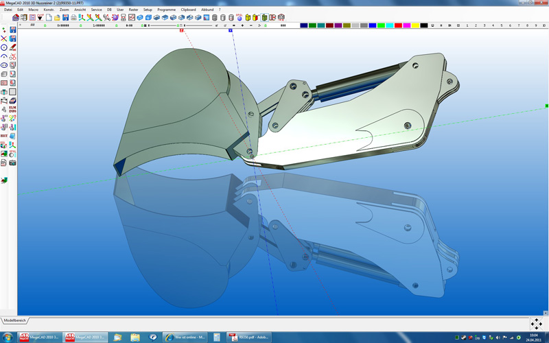
Task: Click the first blue 3D box view icon
Action: 140,17
